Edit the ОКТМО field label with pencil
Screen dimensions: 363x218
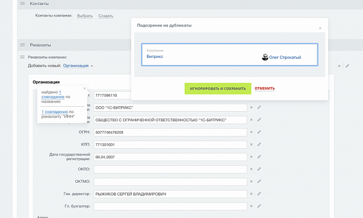tap(259, 181)
